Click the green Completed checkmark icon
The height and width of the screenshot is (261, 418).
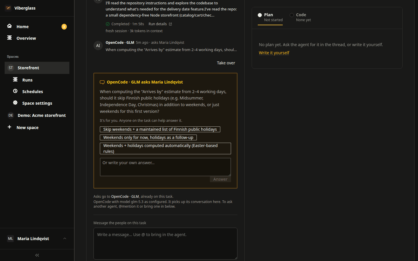[x=108, y=24]
